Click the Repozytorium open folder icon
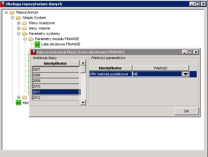Screen dimensions: 208x157 [12, 13]
